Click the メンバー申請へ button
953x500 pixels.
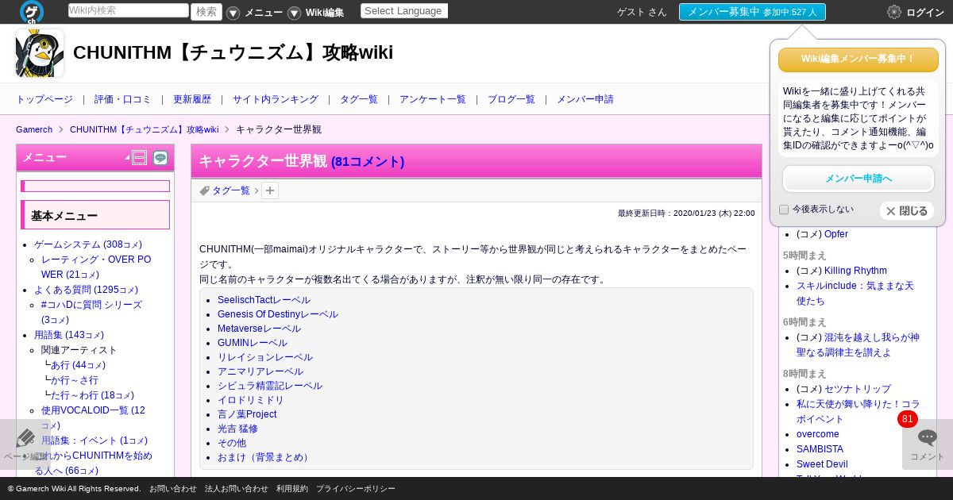[x=858, y=179]
